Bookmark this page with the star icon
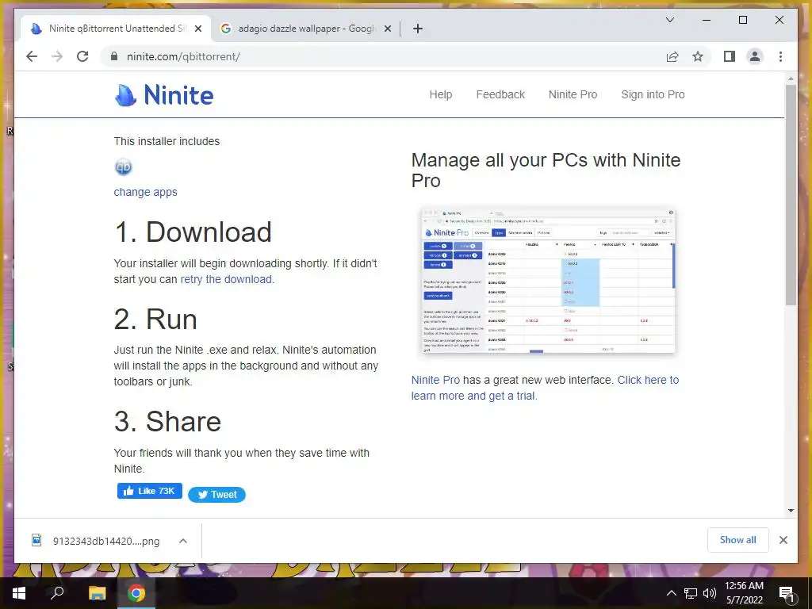This screenshot has width=812, height=609. tap(698, 56)
